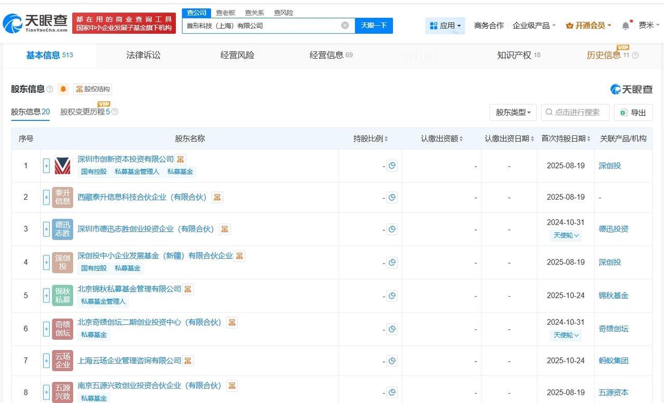This screenshot has width=664, height=403.
Task: Open equity chart icon for 深圳市创新资本投资有限公司
Action: coord(181,159)
